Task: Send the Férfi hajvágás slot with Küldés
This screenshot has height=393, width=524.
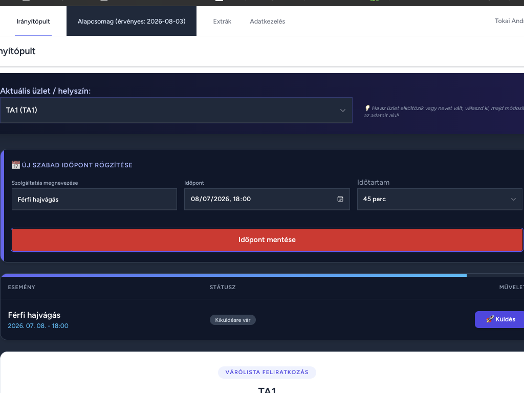Action: click(x=499, y=319)
